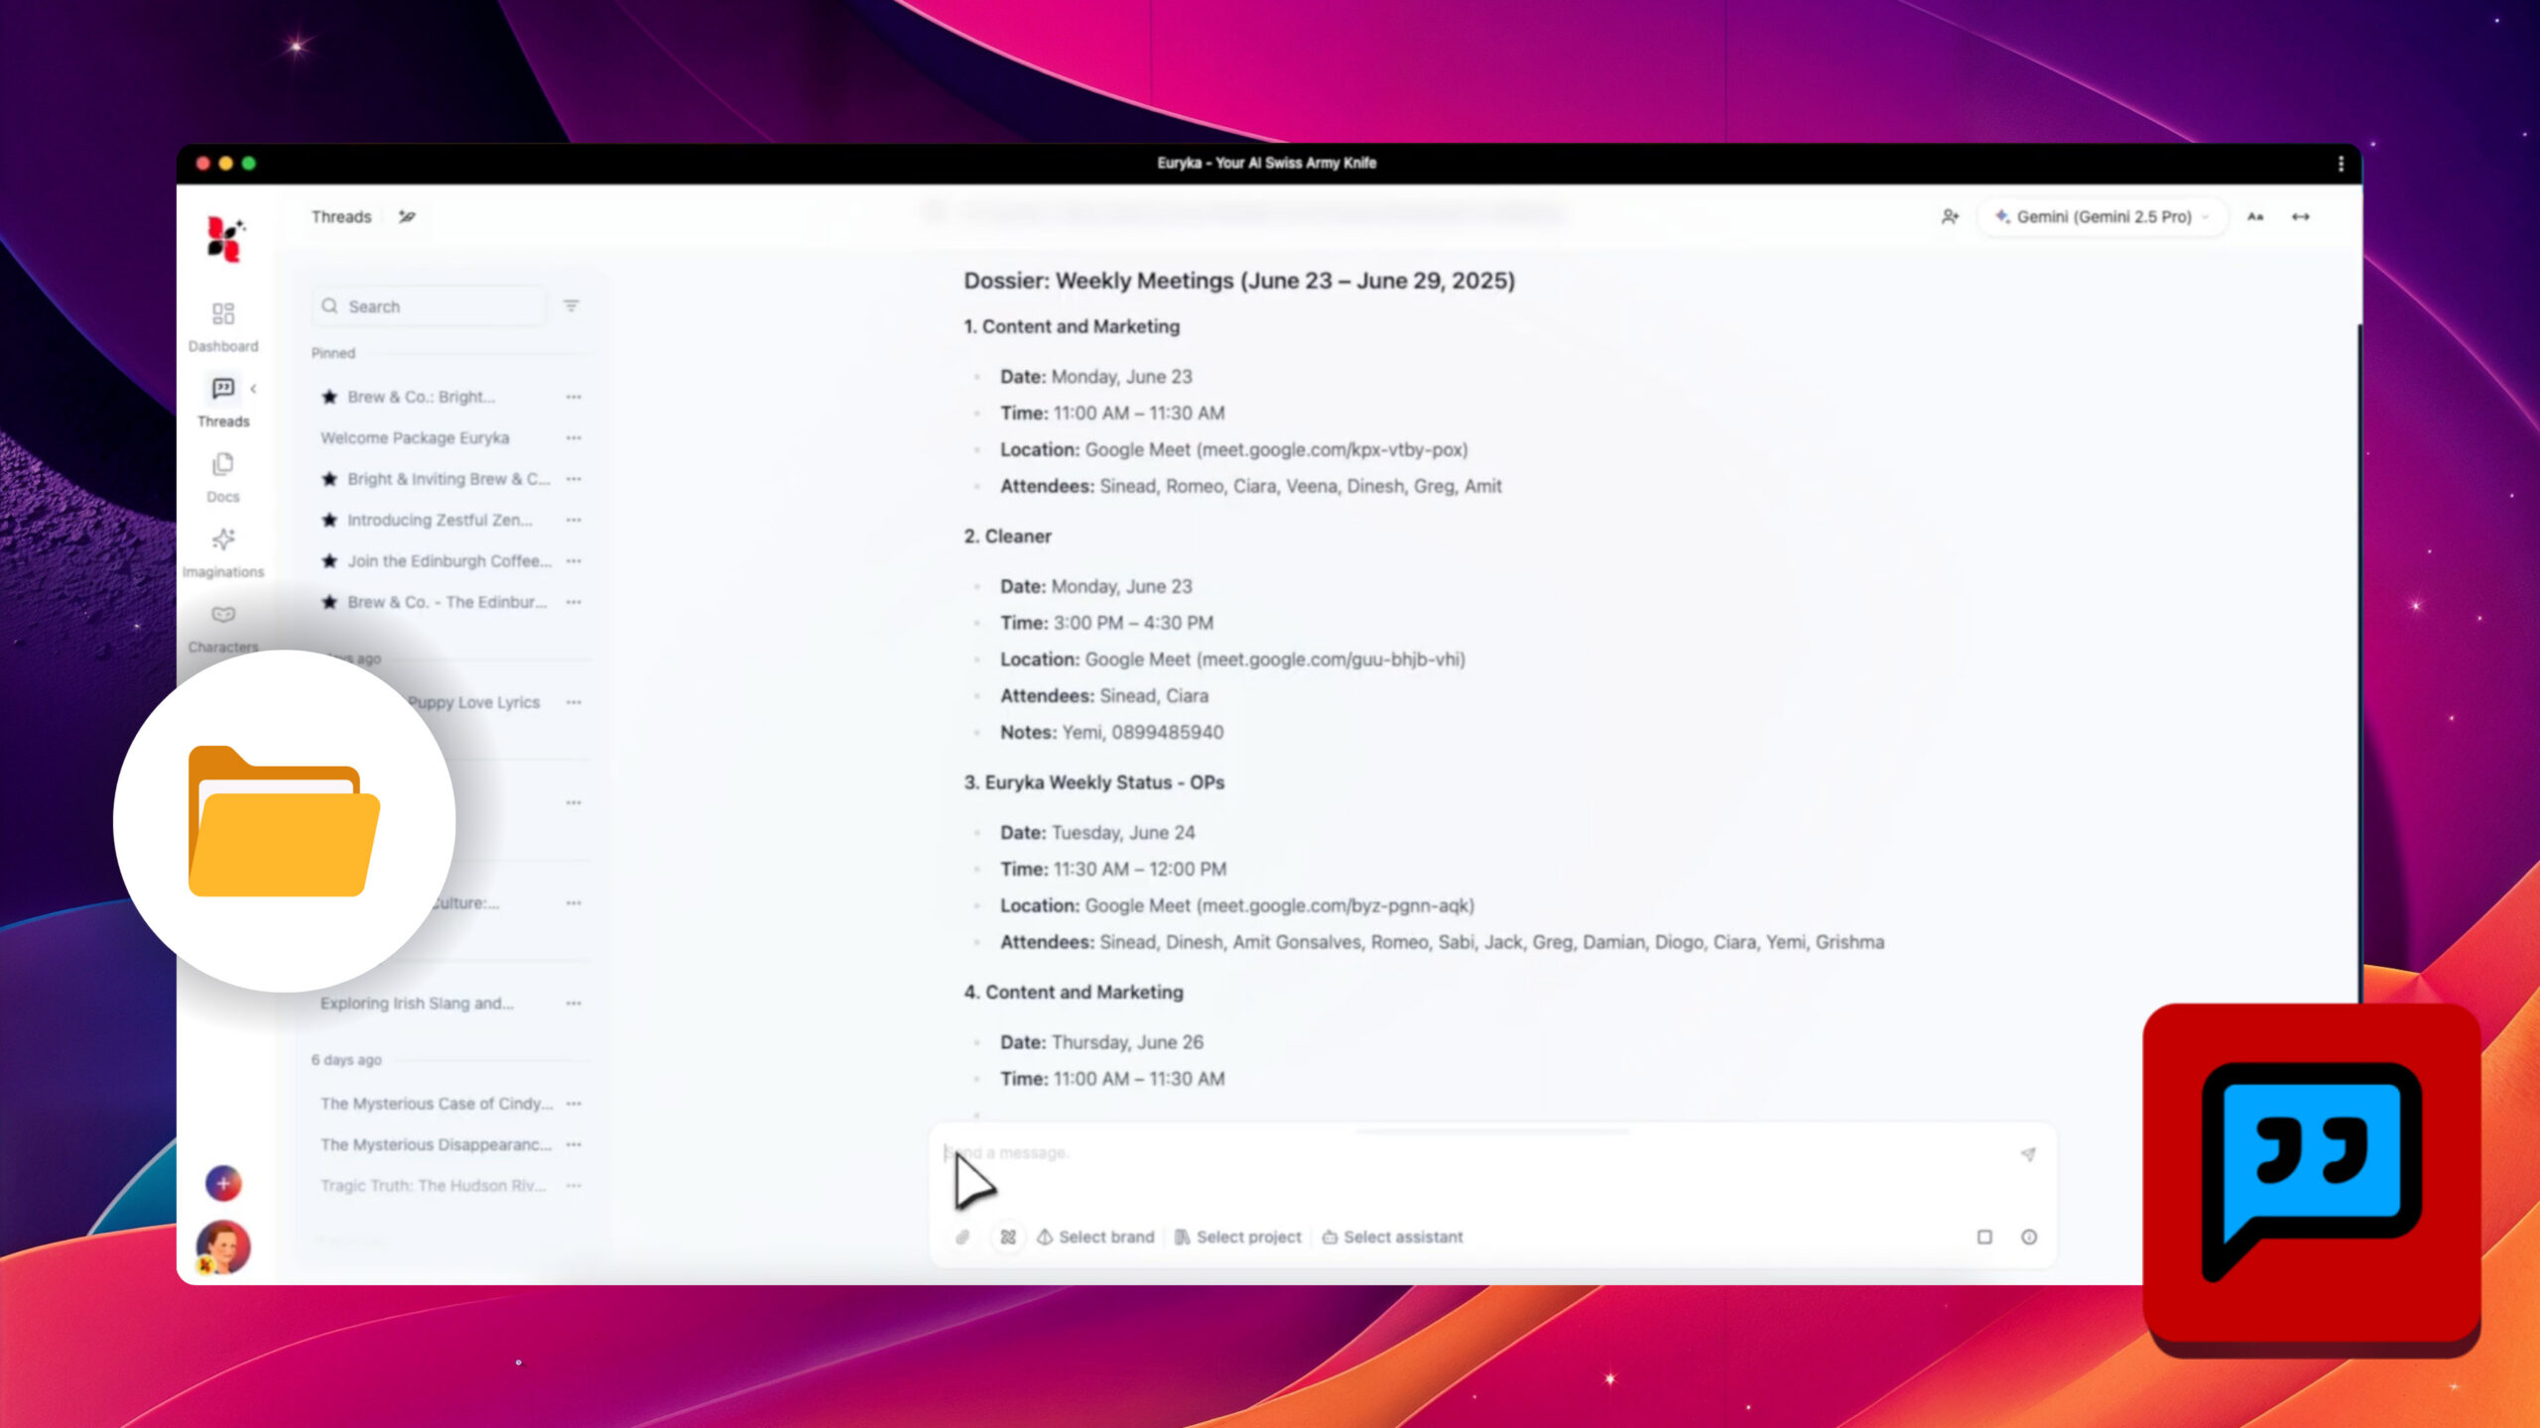
Task: Click the new thread icon beside Threads
Action: [407, 216]
